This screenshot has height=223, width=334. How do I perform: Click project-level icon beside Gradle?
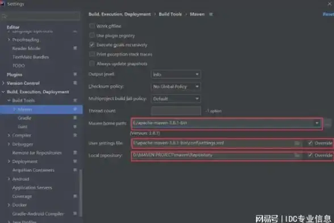(x=75, y=118)
